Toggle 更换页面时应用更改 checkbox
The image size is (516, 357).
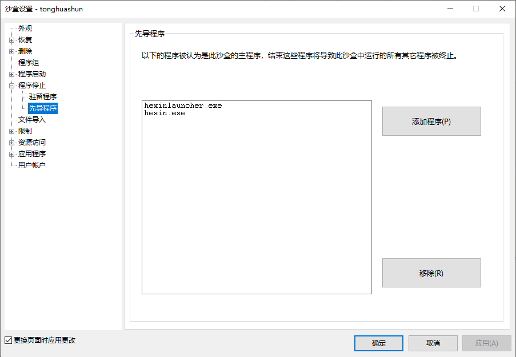pyautogui.click(x=8, y=340)
